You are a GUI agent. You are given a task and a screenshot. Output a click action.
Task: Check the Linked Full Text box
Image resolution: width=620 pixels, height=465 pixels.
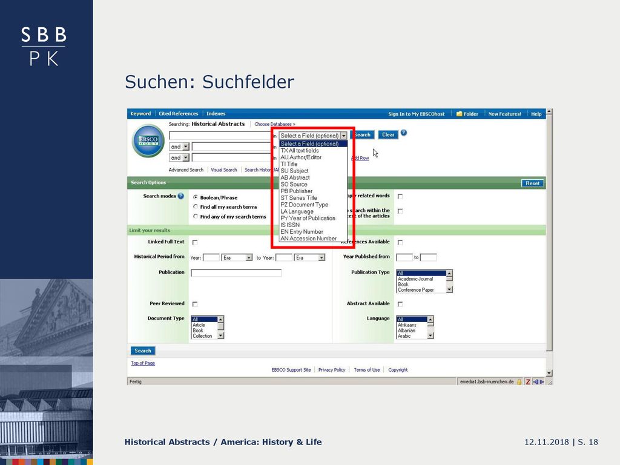(x=195, y=242)
